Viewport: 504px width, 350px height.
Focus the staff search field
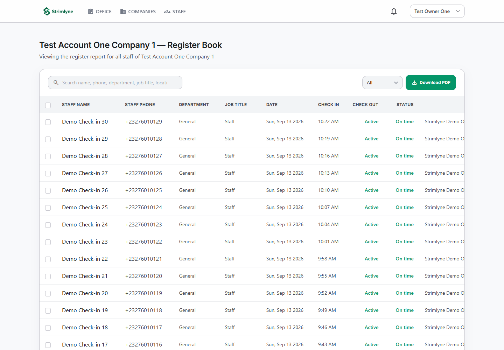point(115,83)
